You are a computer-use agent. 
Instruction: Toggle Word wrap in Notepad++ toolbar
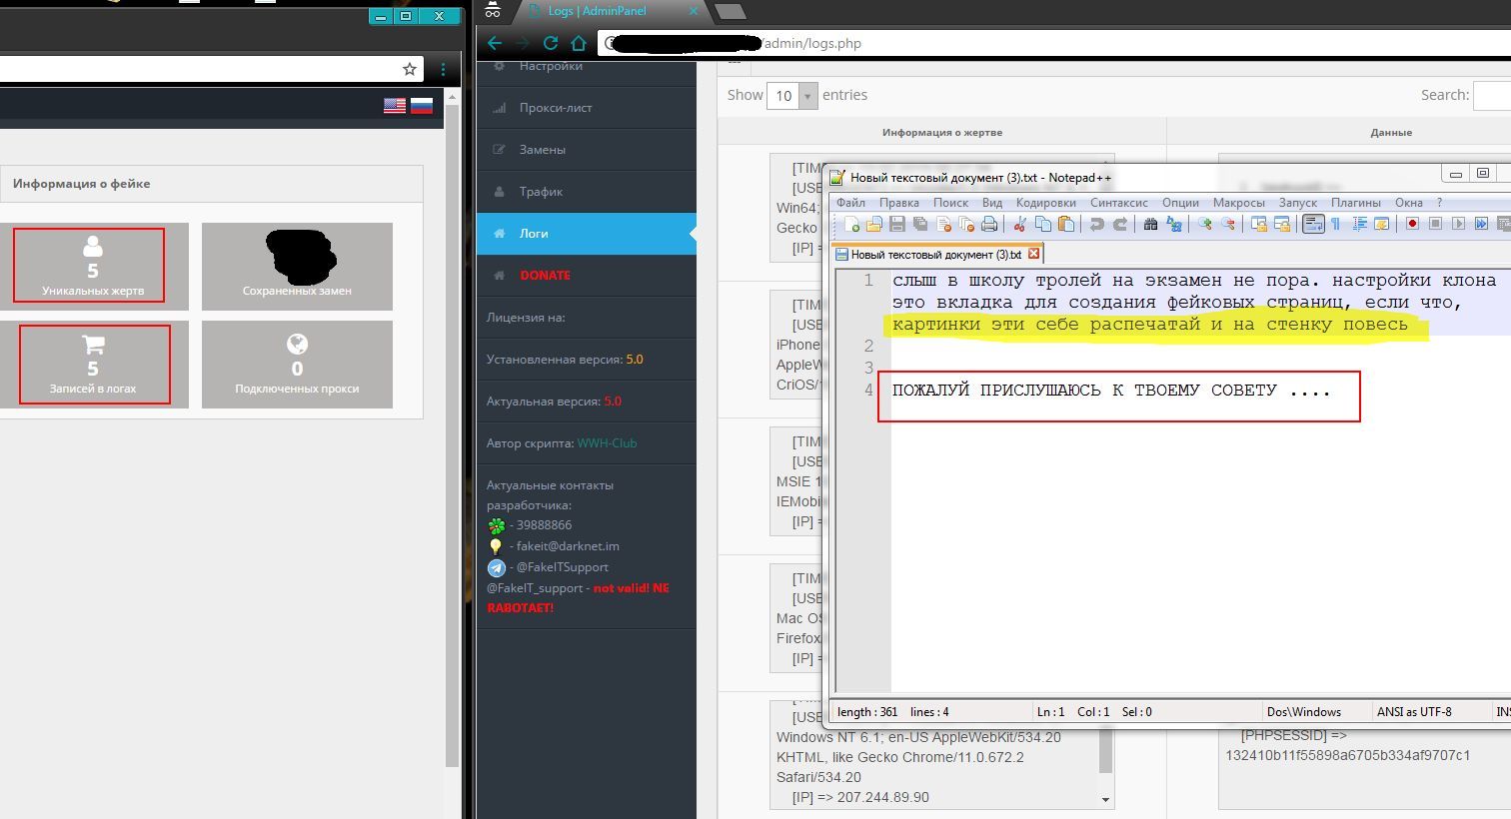1312,224
